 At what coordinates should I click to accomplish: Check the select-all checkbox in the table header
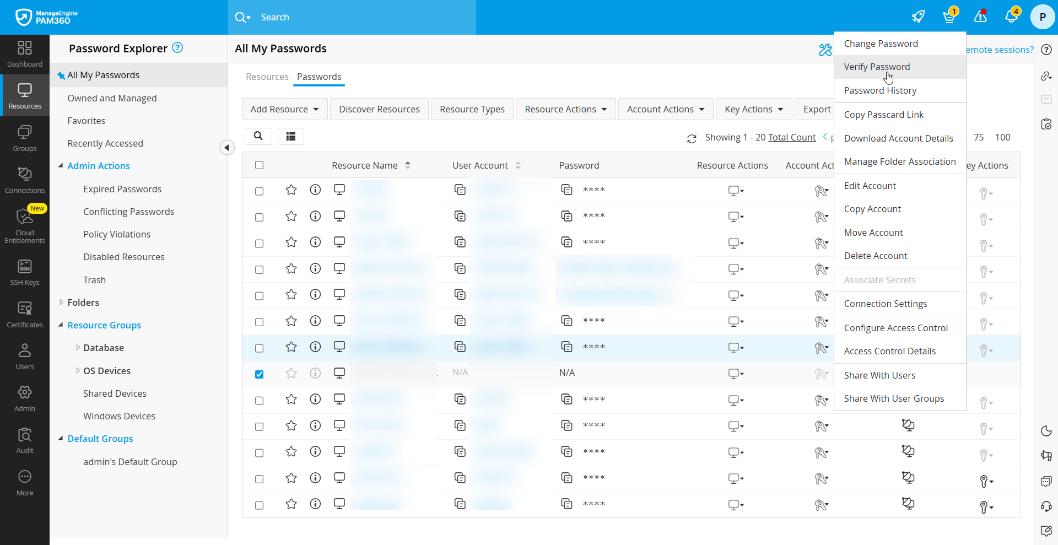(x=259, y=165)
